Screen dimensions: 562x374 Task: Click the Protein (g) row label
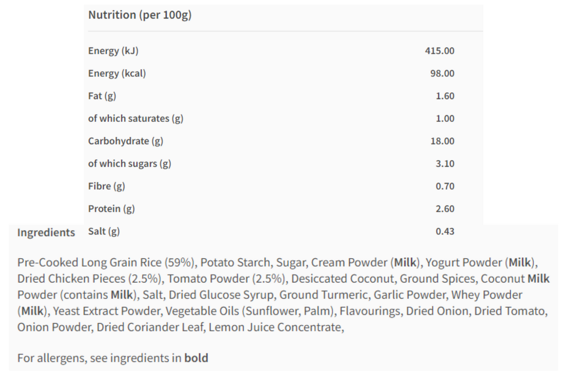112,209
